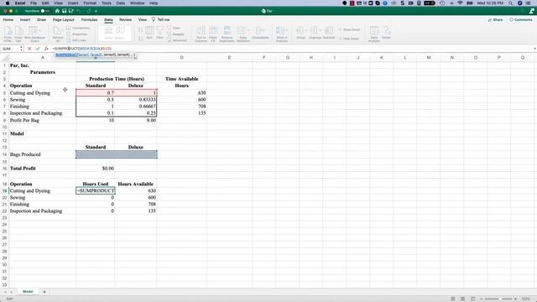Click Clear filter in the ribbon
The width and height of the screenshot is (537, 302).
[174, 28]
